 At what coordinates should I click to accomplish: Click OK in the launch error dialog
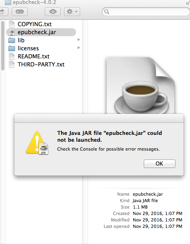click(159, 163)
